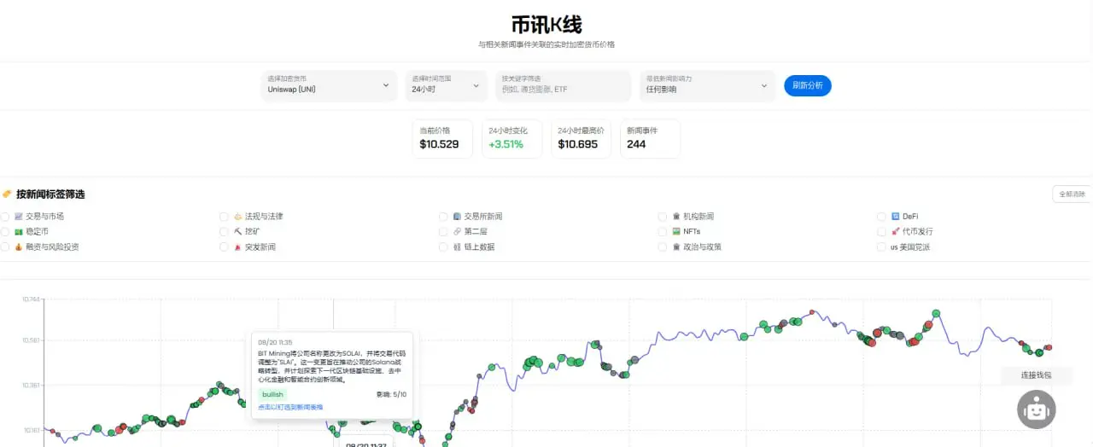Click the picture icon next to NFTs
1093x447 pixels.
(x=676, y=232)
